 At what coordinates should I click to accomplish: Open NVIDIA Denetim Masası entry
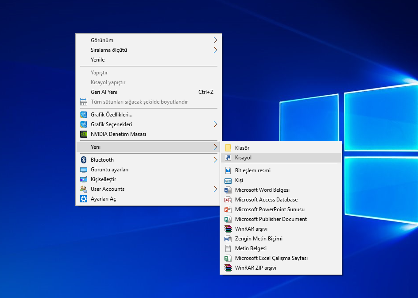click(x=149, y=134)
